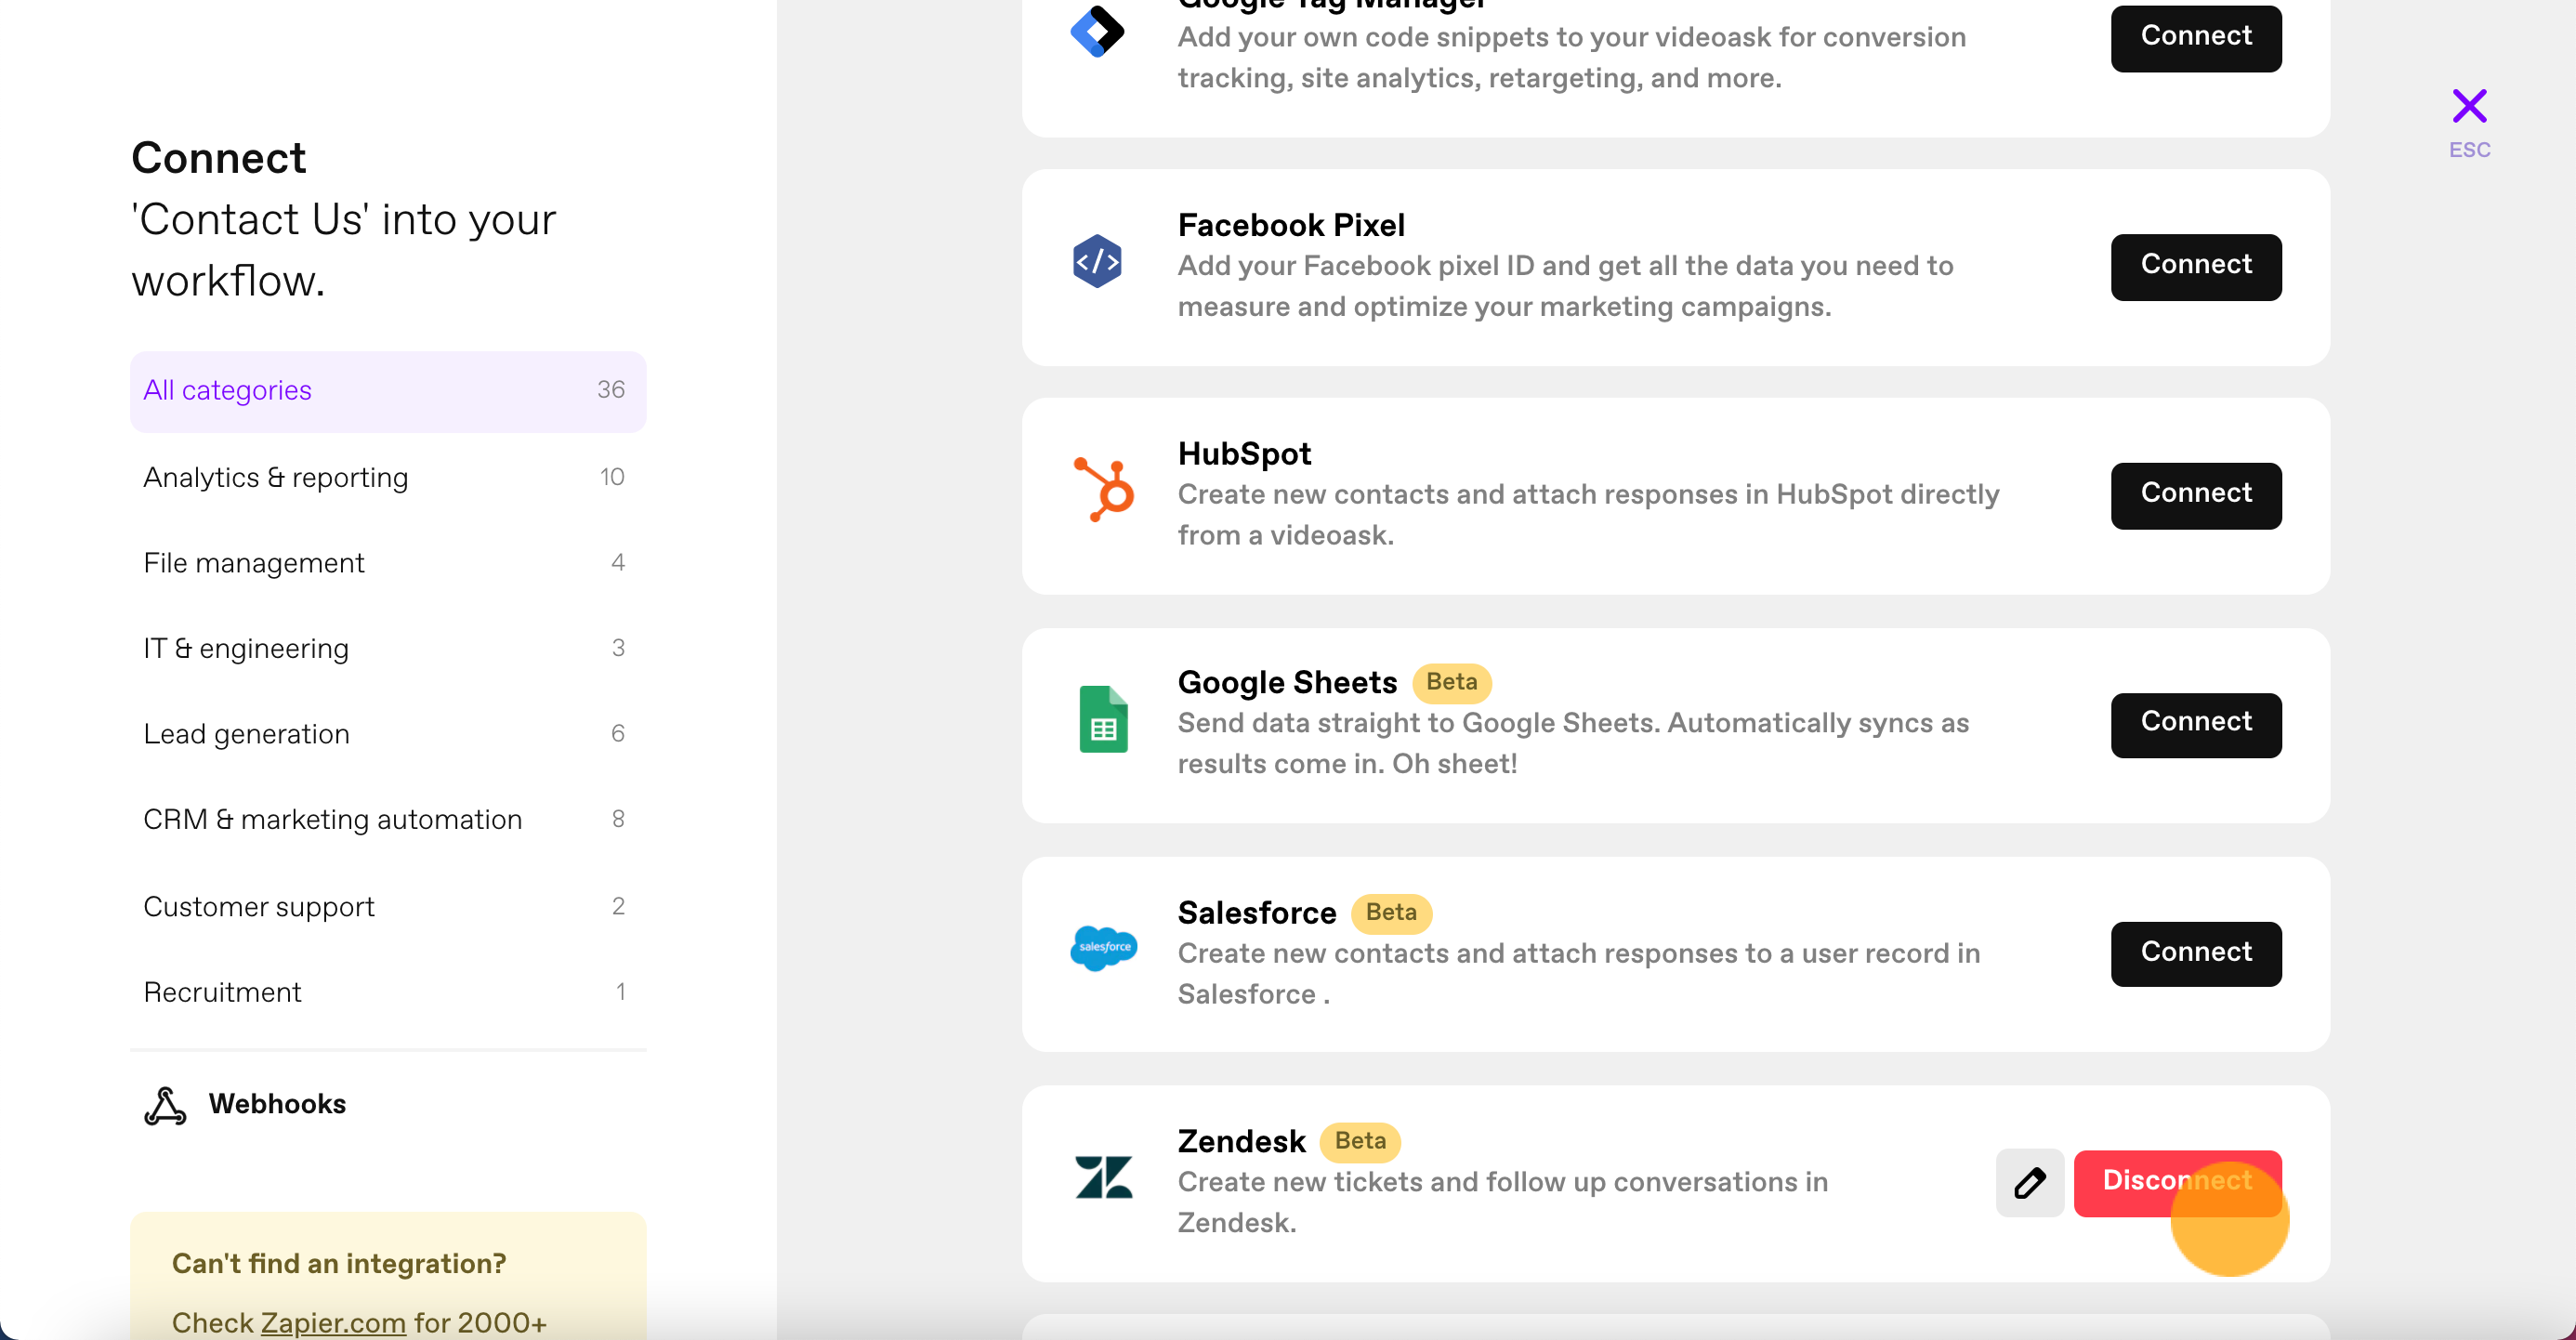Click the Webhooks icon in sidebar
The image size is (2576, 1340).
tap(165, 1105)
